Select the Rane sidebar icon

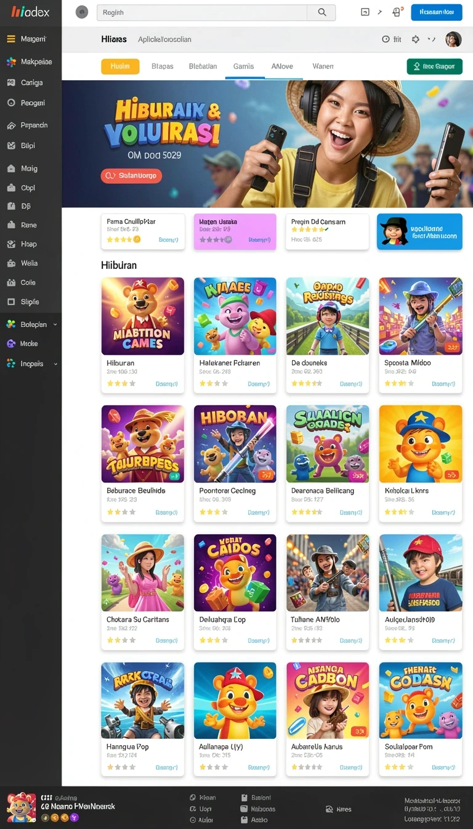10,225
